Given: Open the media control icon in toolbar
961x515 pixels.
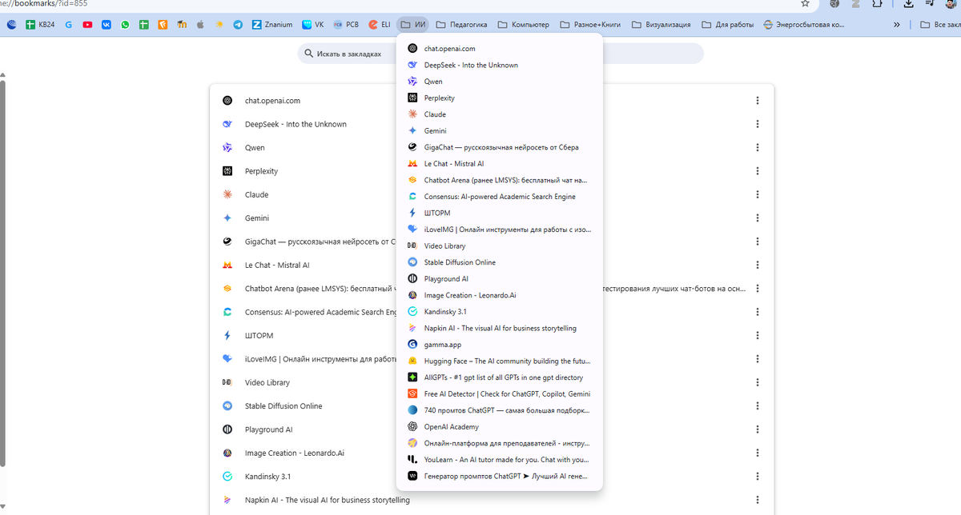Looking at the screenshot, I should (x=931, y=3).
